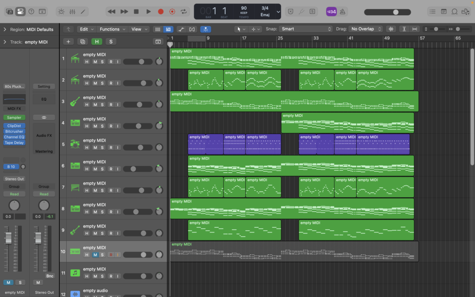Click the Sampler instrument slot
The width and height of the screenshot is (475, 297).
tap(14, 117)
